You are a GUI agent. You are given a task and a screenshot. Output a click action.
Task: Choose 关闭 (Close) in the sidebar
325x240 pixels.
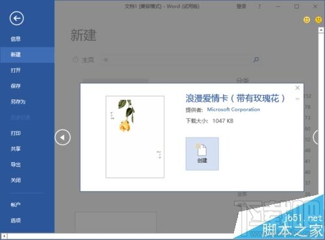[x=16, y=180]
